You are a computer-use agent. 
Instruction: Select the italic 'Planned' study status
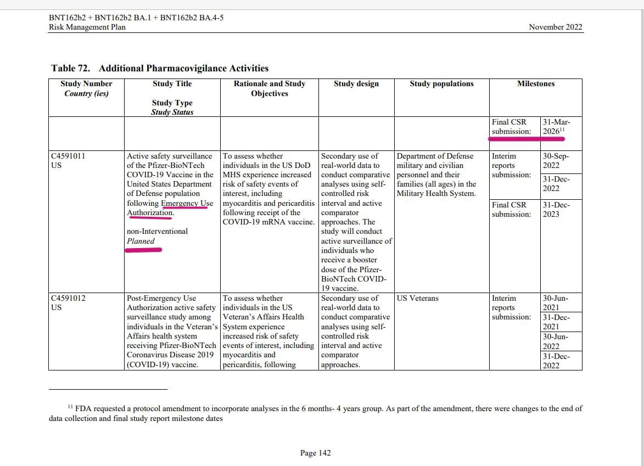[141, 241]
